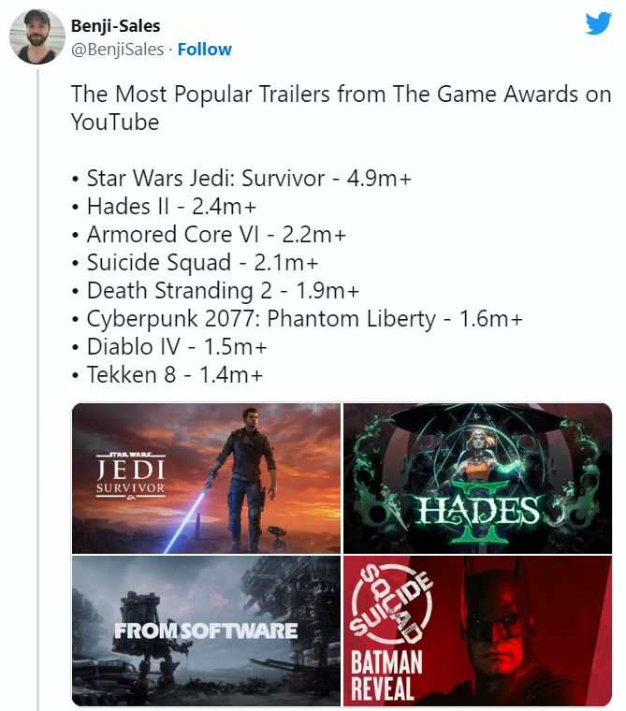626x711 pixels.
Task: Click the Death Stranding 2 list entry
Action: [223, 290]
